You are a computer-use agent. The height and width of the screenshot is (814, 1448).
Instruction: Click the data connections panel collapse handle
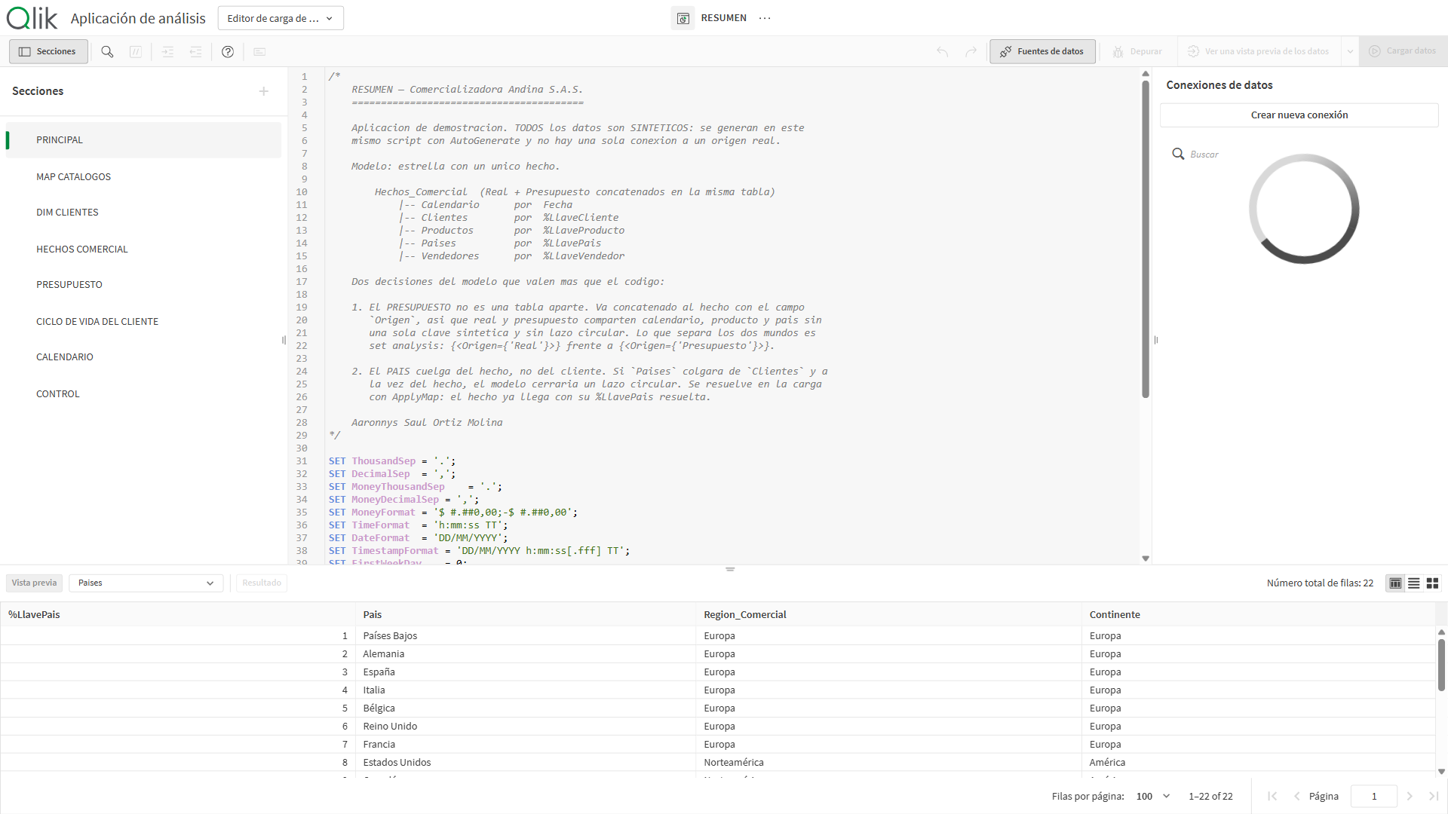click(x=1155, y=340)
